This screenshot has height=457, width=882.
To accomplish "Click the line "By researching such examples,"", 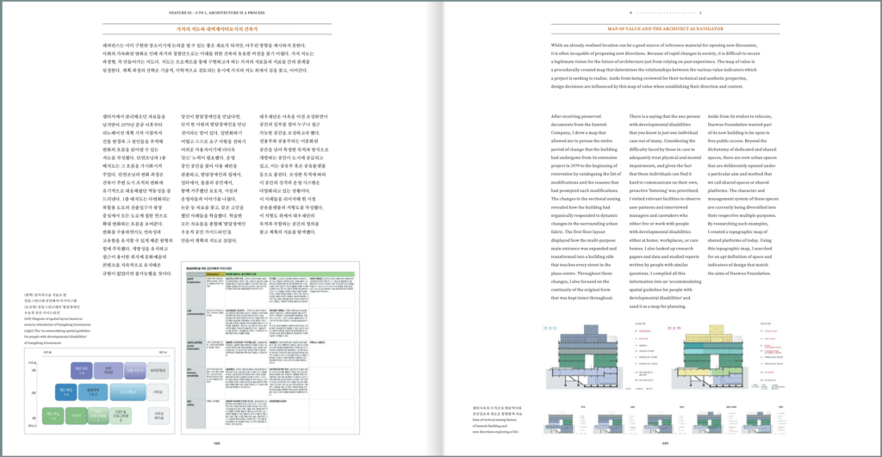I will tap(736, 224).
